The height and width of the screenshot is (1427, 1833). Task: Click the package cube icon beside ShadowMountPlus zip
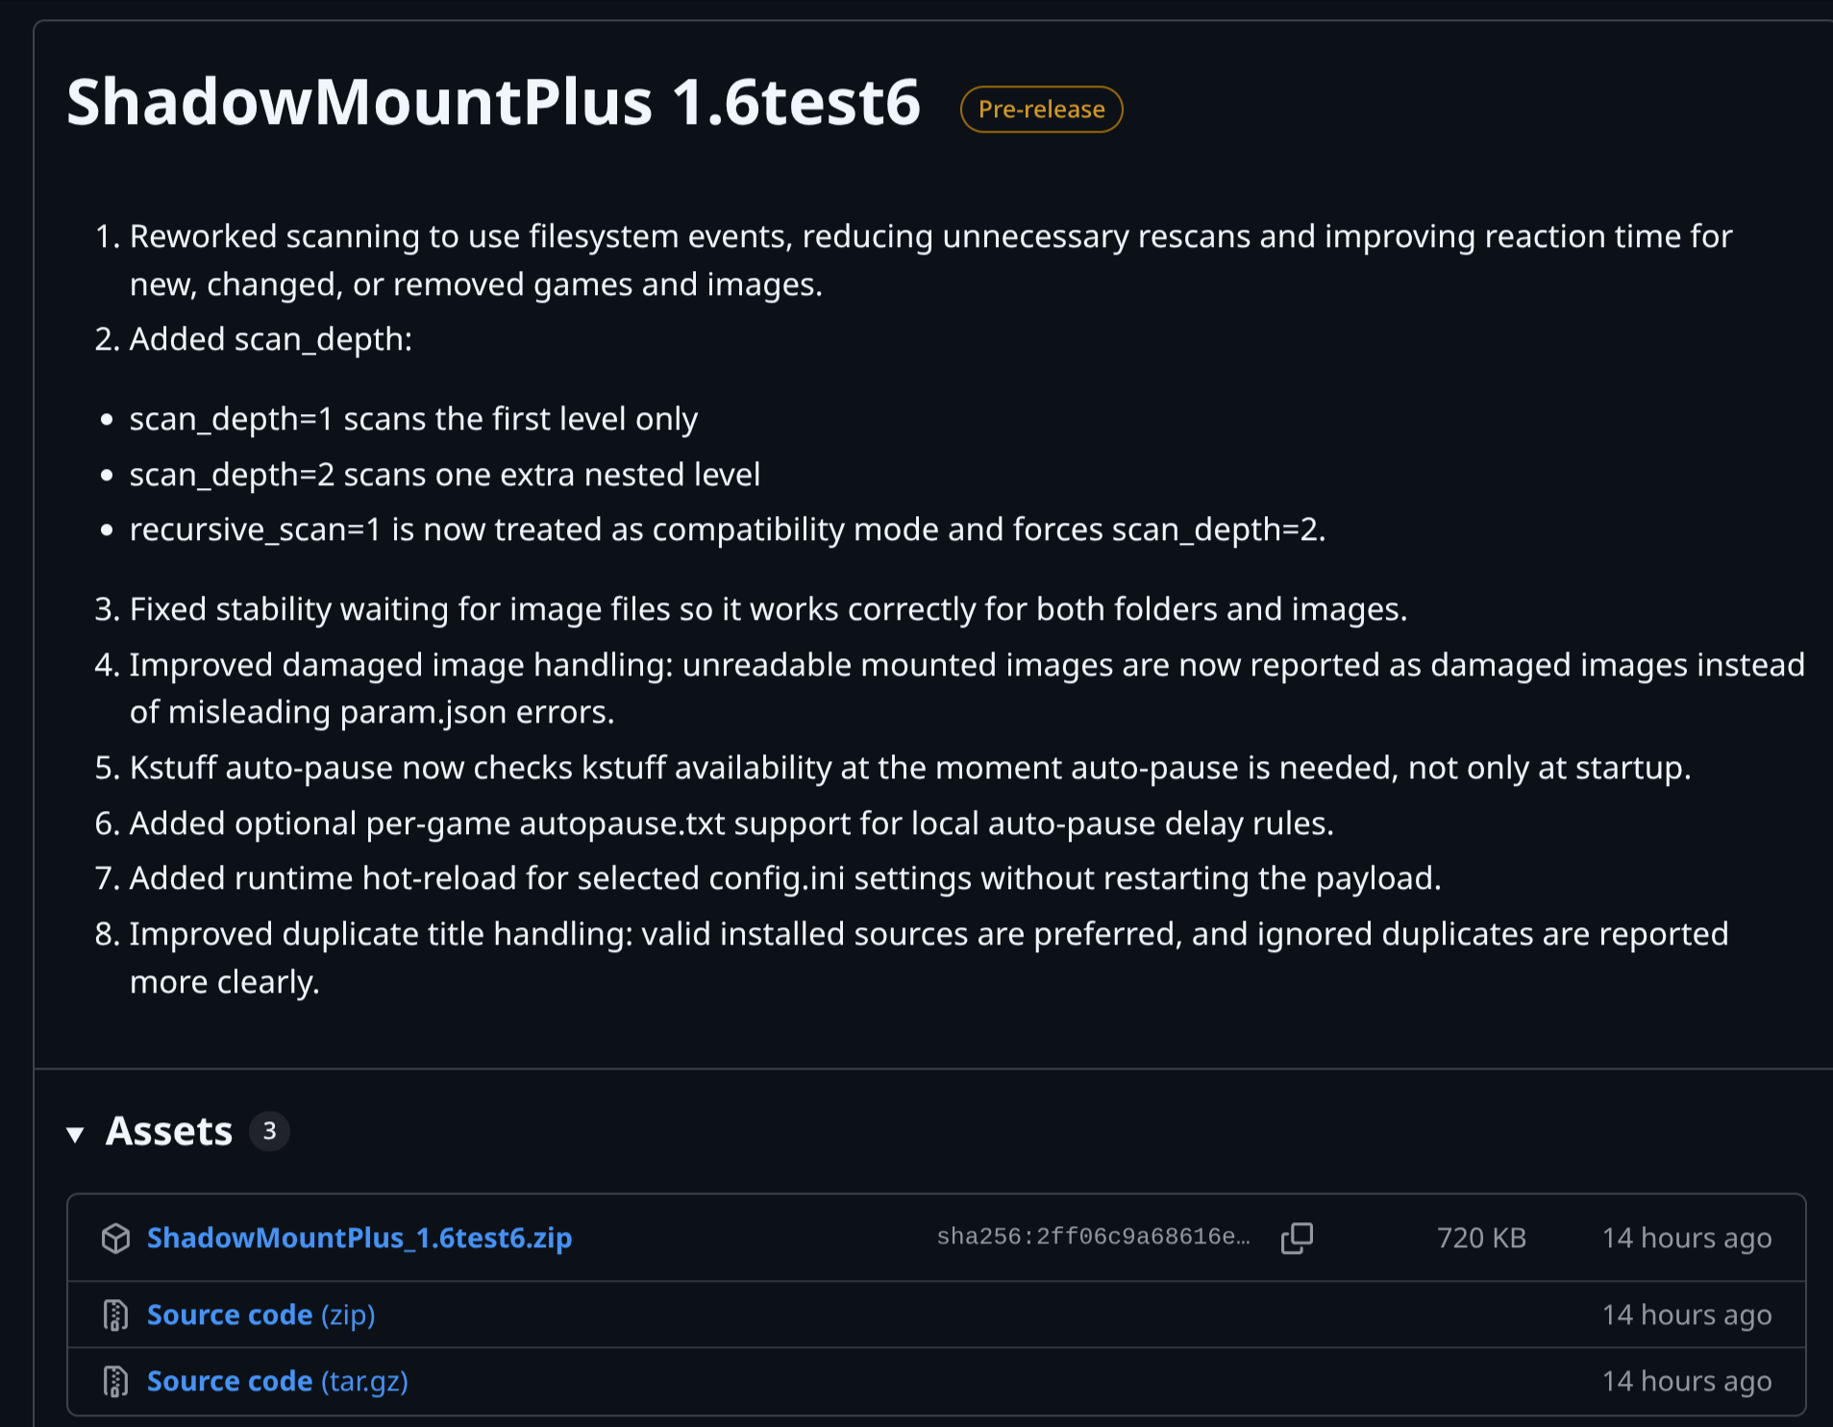coord(115,1239)
